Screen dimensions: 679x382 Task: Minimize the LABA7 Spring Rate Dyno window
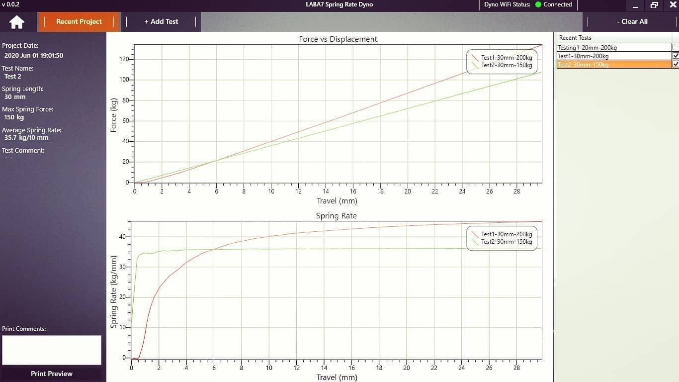click(635, 5)
